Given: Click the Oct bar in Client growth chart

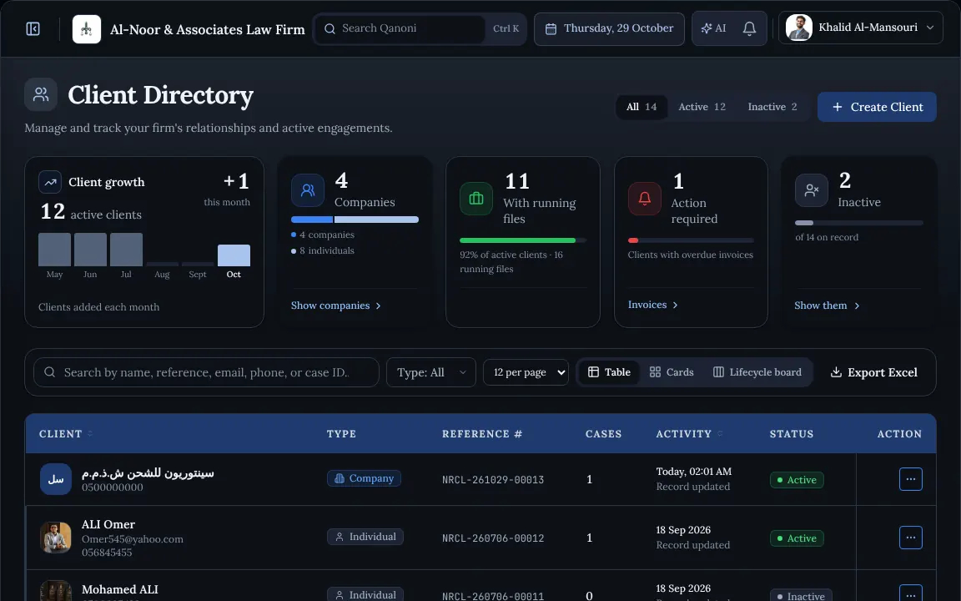Looking at the screenshot, I should coord(234,255).
